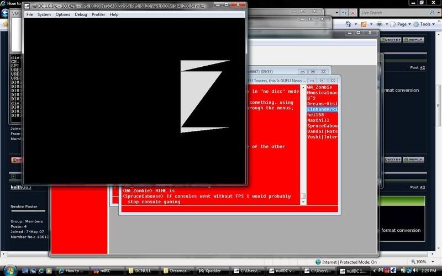The image size is (442, 276).
Task: Expand the search provider dropdown arrow
Action: pos(438,13)
